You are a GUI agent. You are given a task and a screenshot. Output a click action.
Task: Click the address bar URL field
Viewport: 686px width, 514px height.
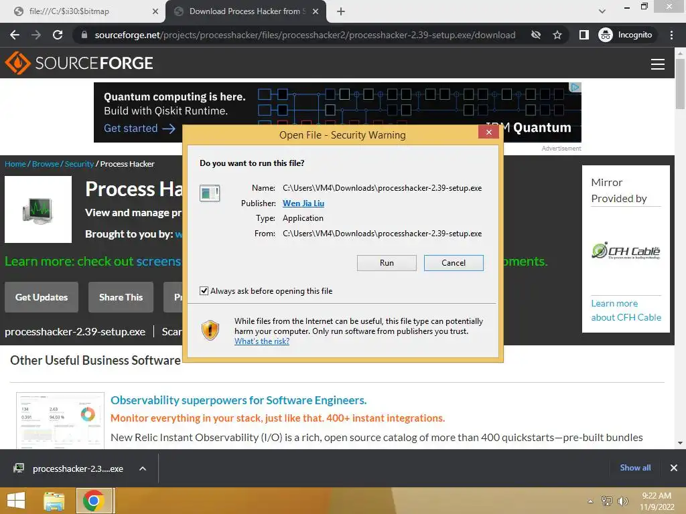tap(305, 35)
